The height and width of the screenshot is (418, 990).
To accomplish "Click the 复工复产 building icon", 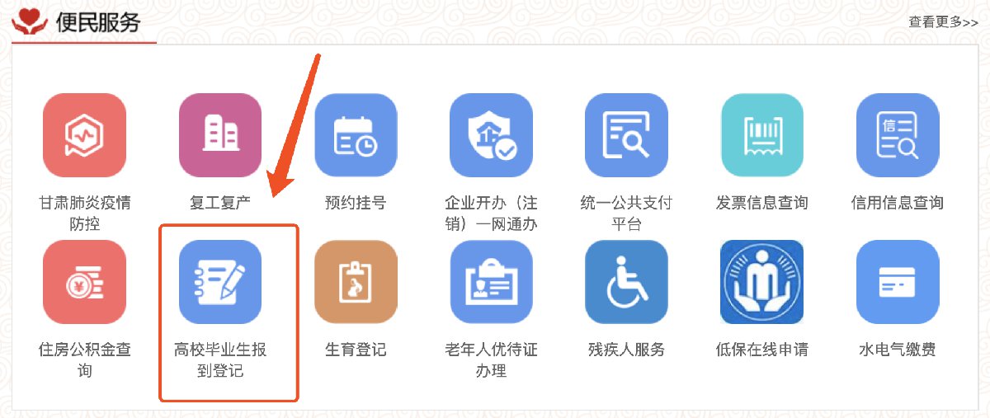I will pos(220,135).
